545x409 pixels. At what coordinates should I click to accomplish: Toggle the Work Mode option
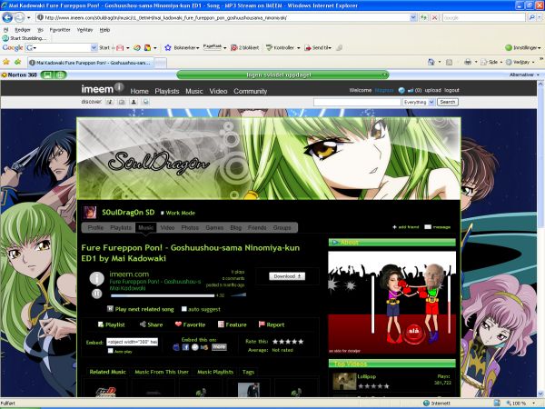point(178,213)
